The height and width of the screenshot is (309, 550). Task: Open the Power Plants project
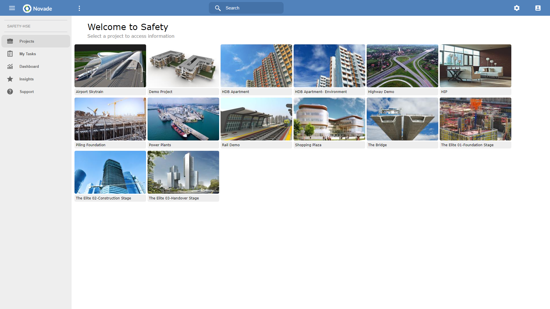pos(183,119)
